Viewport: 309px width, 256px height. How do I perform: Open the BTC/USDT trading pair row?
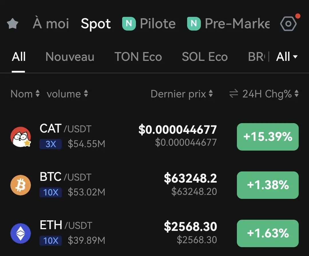(154, 185)
